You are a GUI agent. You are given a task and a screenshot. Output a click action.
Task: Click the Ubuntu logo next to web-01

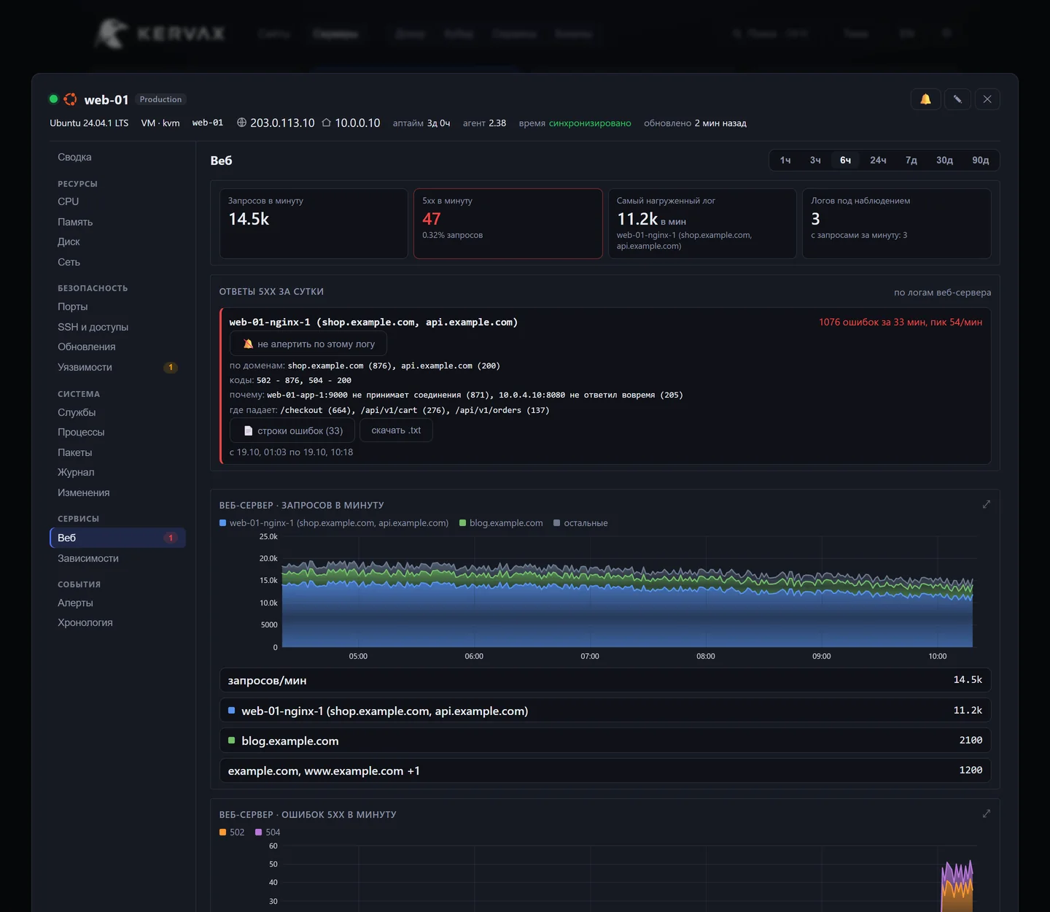71,99
